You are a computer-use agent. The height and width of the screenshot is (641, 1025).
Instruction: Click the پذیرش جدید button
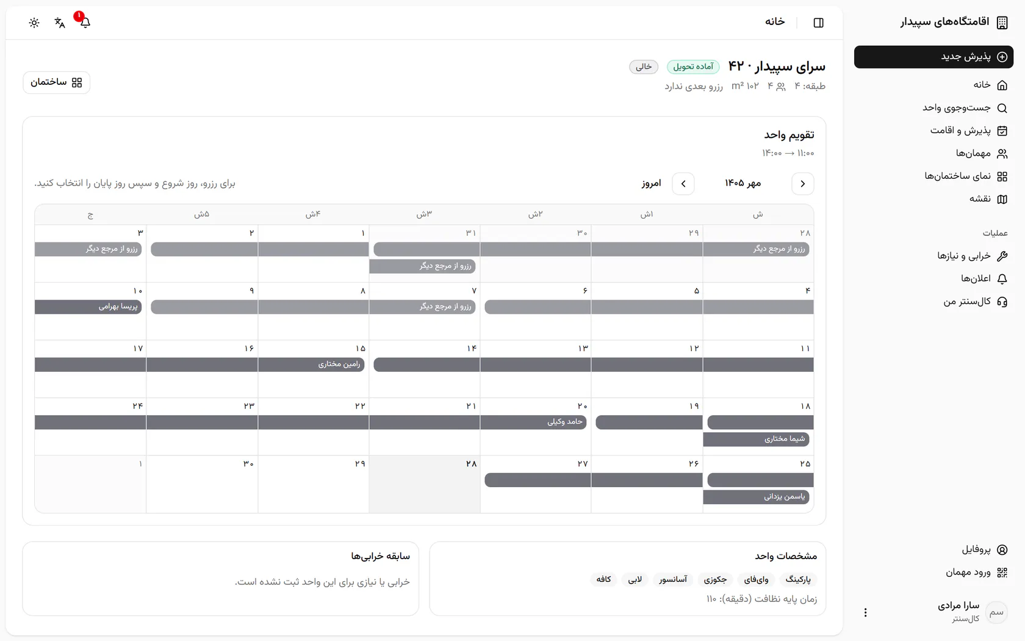pos(933,57)
